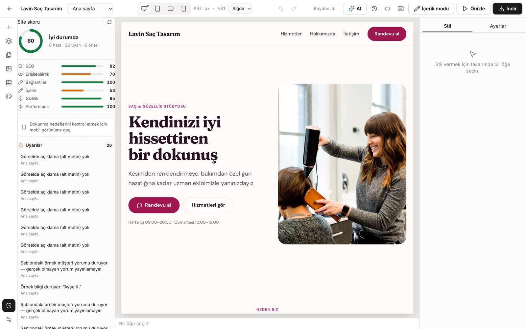The image size is (526, 329).
Task: Click the İndir download button
Action: pos(507,9)
